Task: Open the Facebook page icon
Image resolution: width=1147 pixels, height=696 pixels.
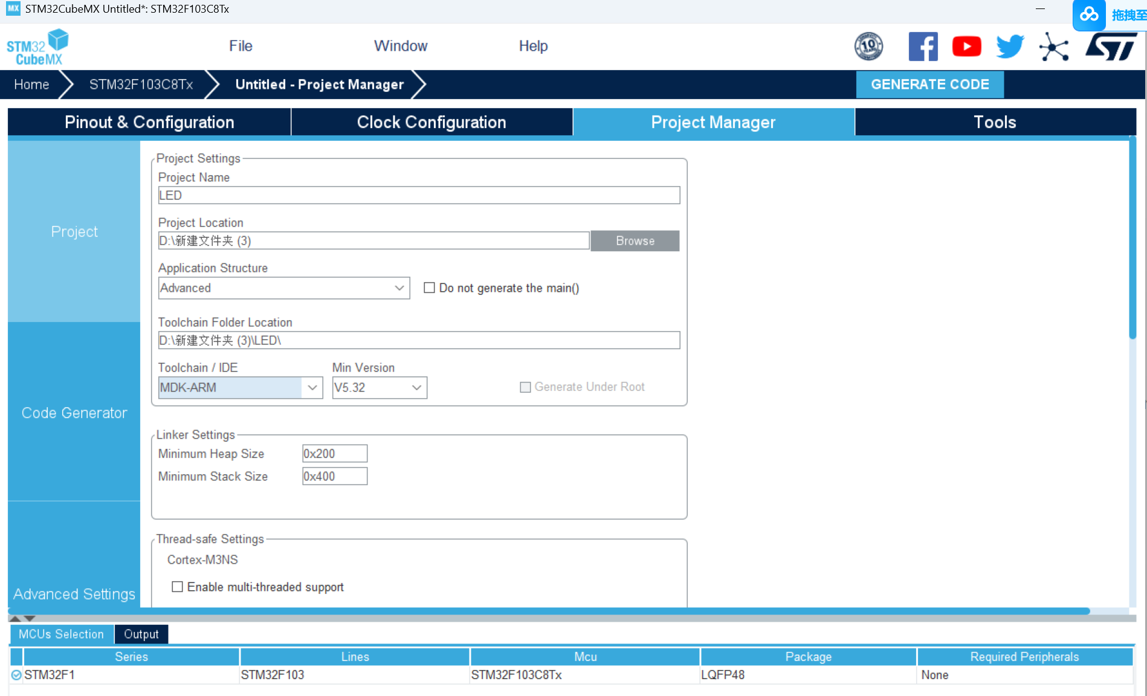Action: click(x=923, y=47)
